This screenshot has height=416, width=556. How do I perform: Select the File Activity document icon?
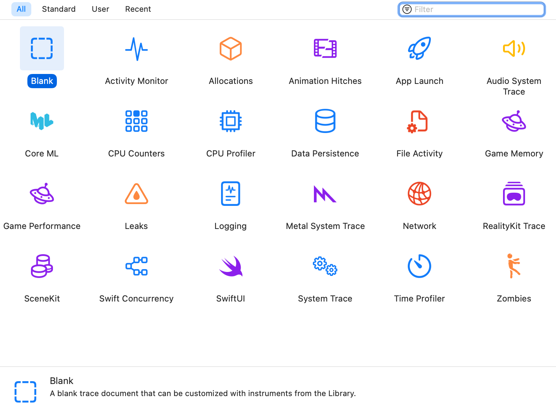click(x=418, y=122)
